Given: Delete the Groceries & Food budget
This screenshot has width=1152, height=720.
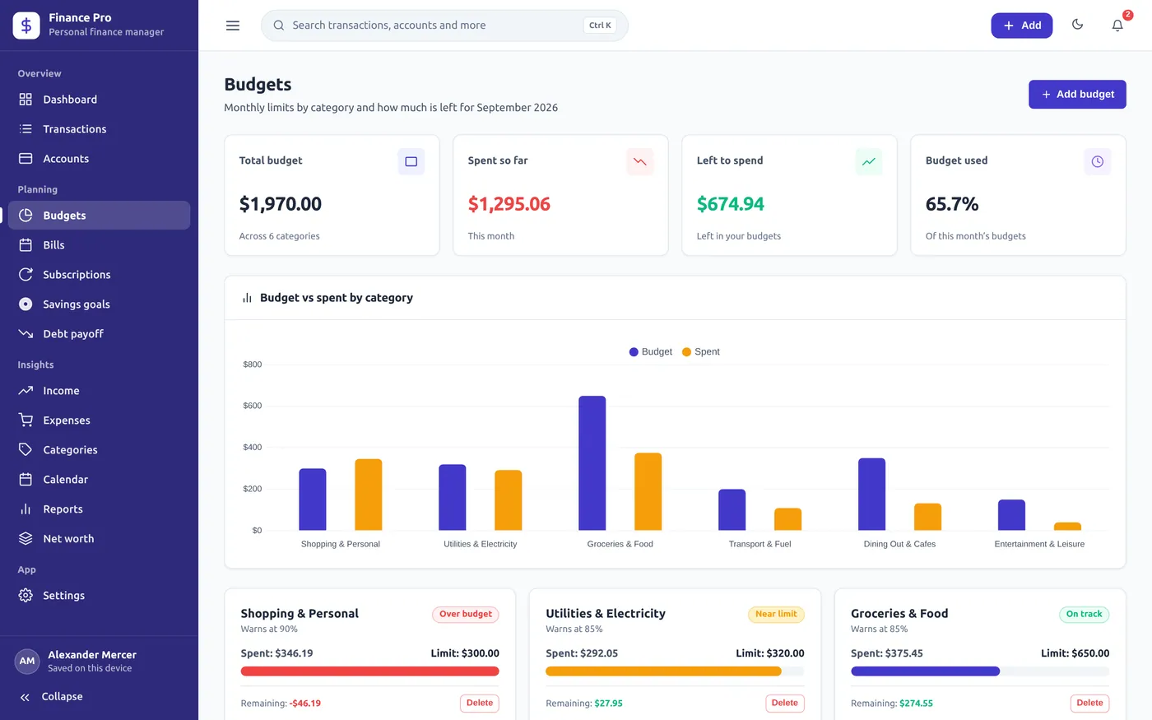Looking at the screenshot, I should [1090, 704].
